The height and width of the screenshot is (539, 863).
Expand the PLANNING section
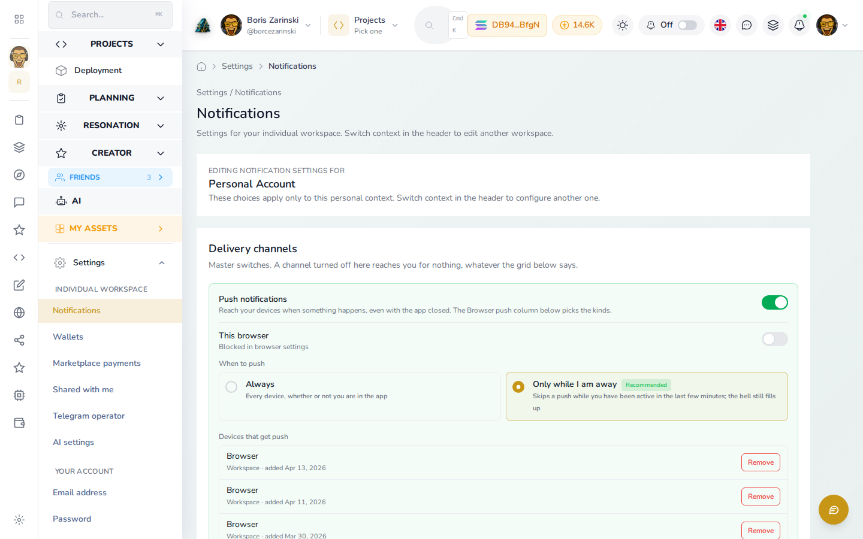[x=110, y=98]
